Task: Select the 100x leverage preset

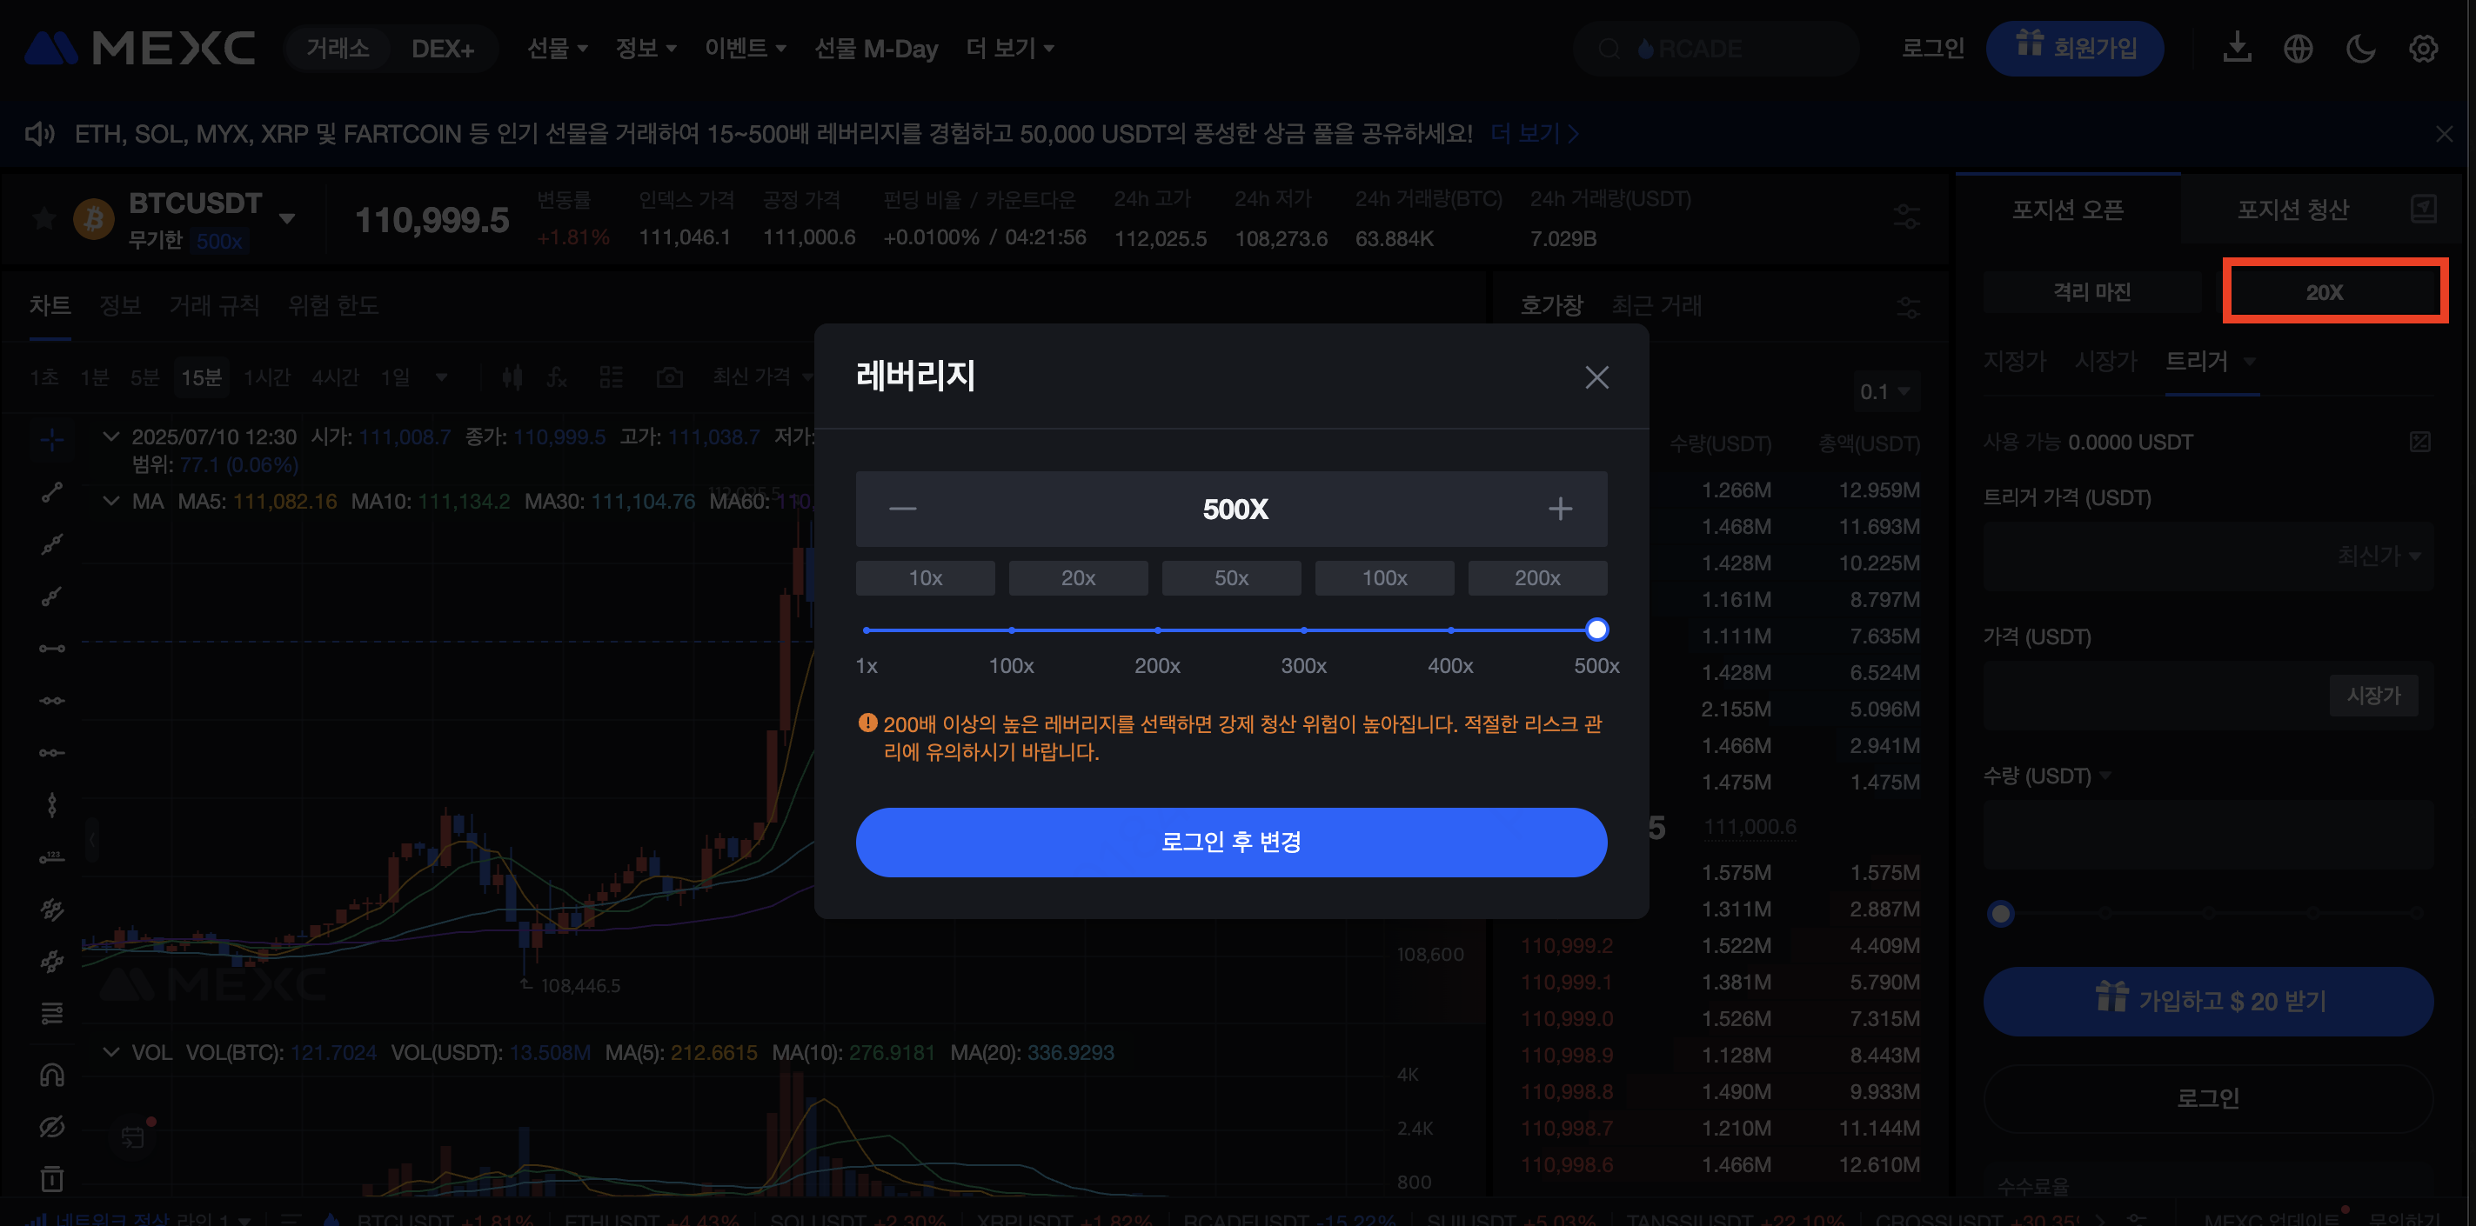Action: tap(1384, 577)
